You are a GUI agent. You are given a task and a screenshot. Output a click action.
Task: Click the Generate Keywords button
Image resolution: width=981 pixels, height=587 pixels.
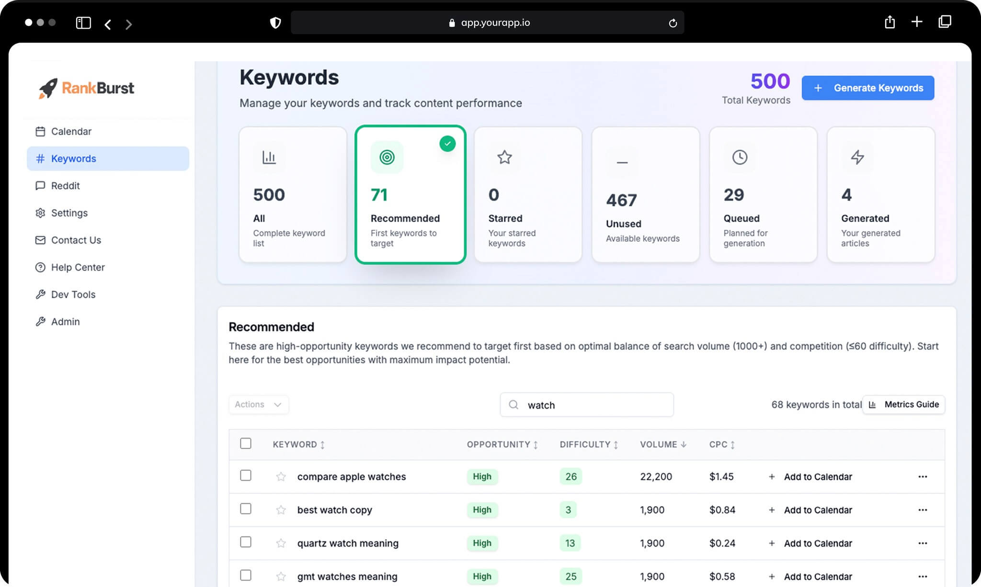pyautogui.click(x=867, y=88)
